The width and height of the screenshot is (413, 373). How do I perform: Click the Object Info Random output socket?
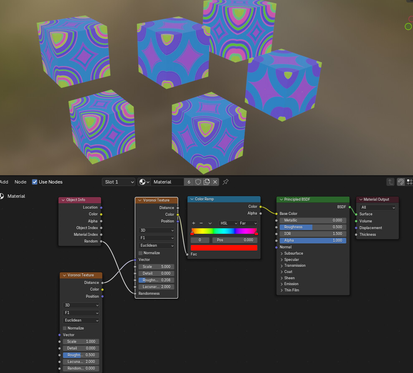tap(101, 241)
